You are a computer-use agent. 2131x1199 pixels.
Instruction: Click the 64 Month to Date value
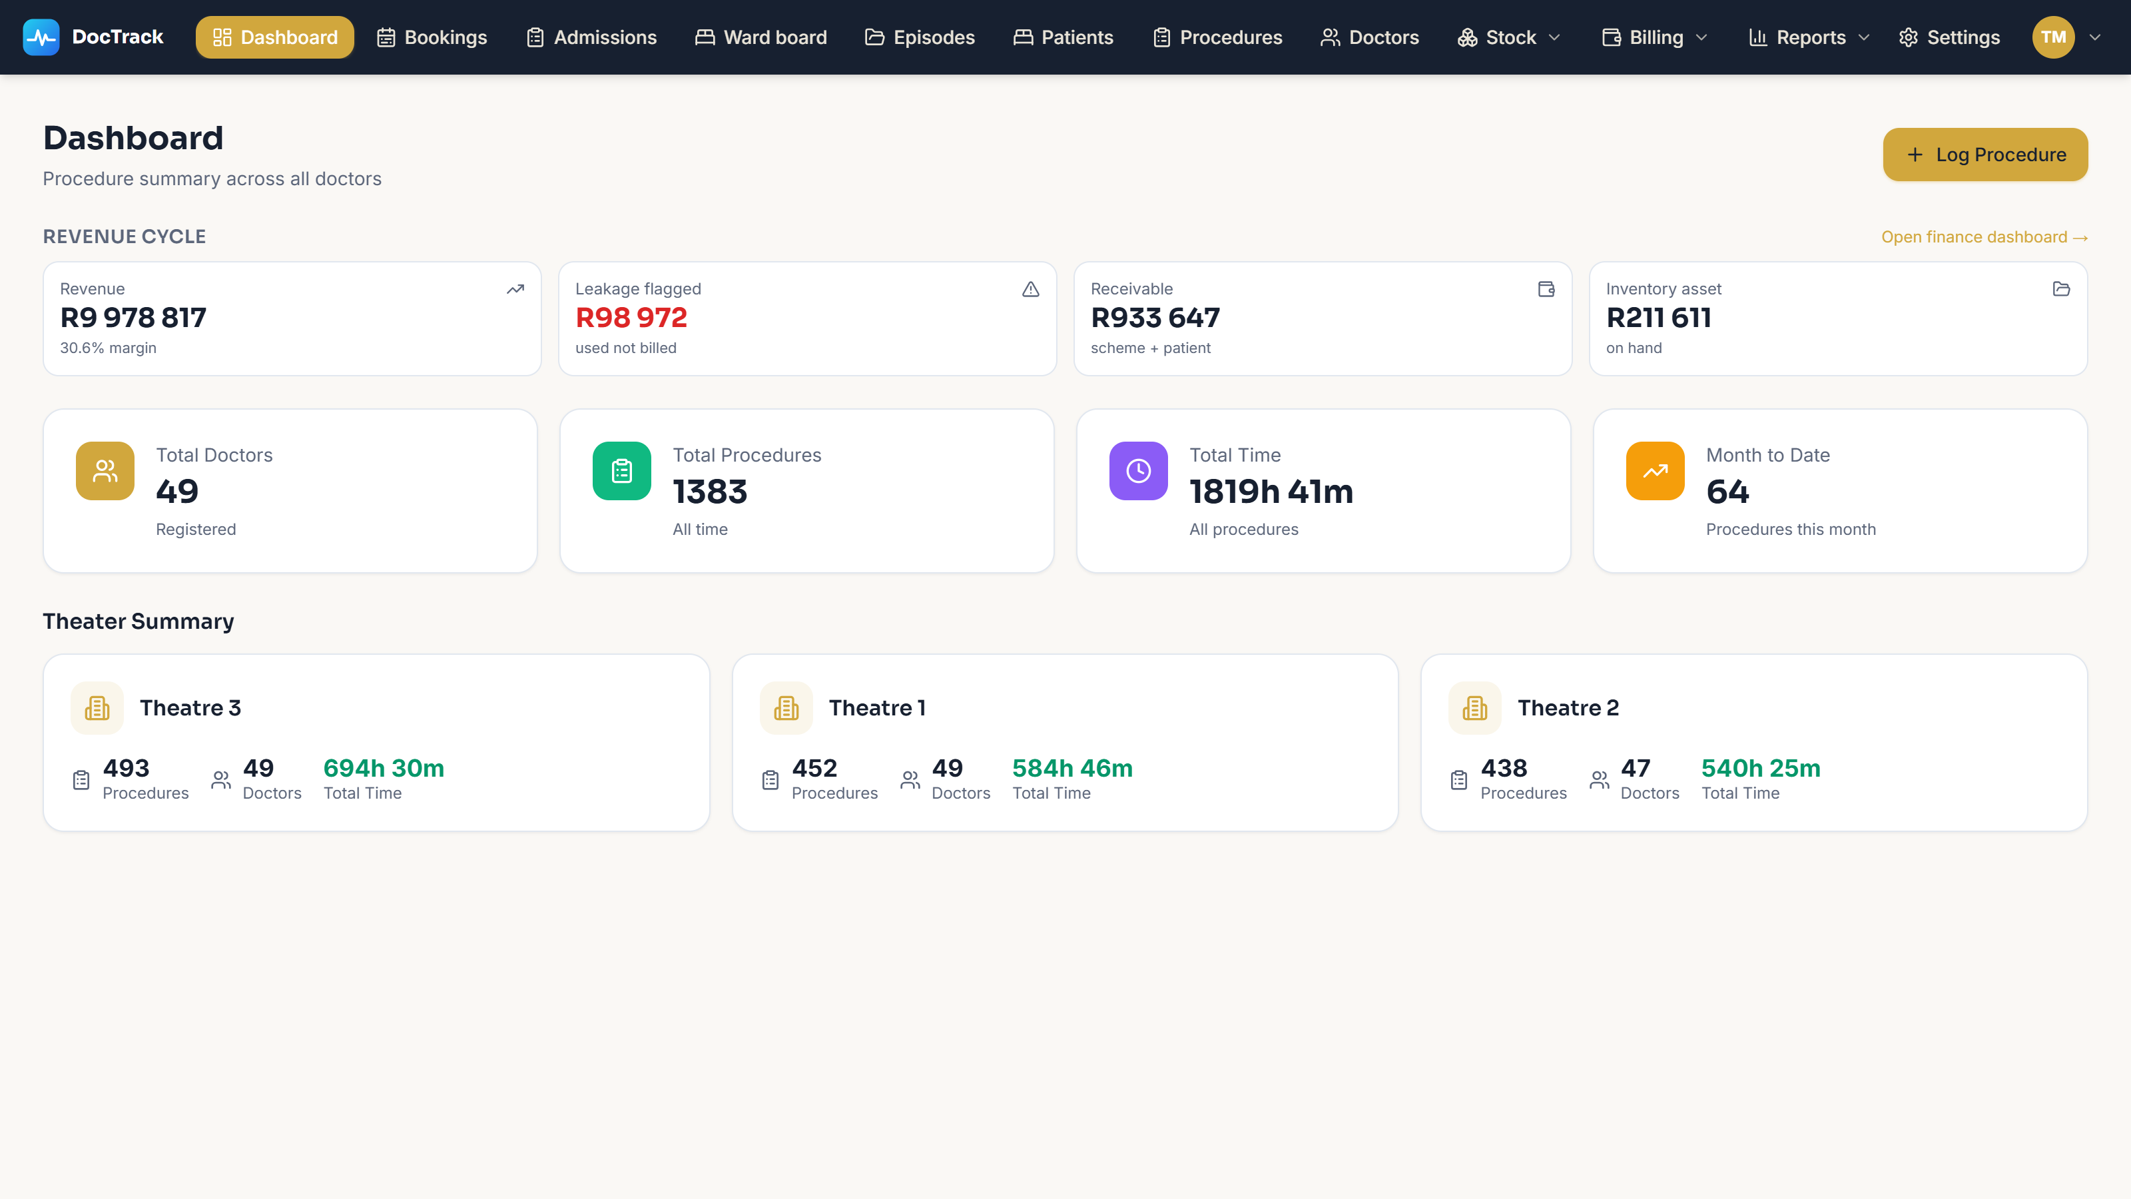pos(1727,492)
